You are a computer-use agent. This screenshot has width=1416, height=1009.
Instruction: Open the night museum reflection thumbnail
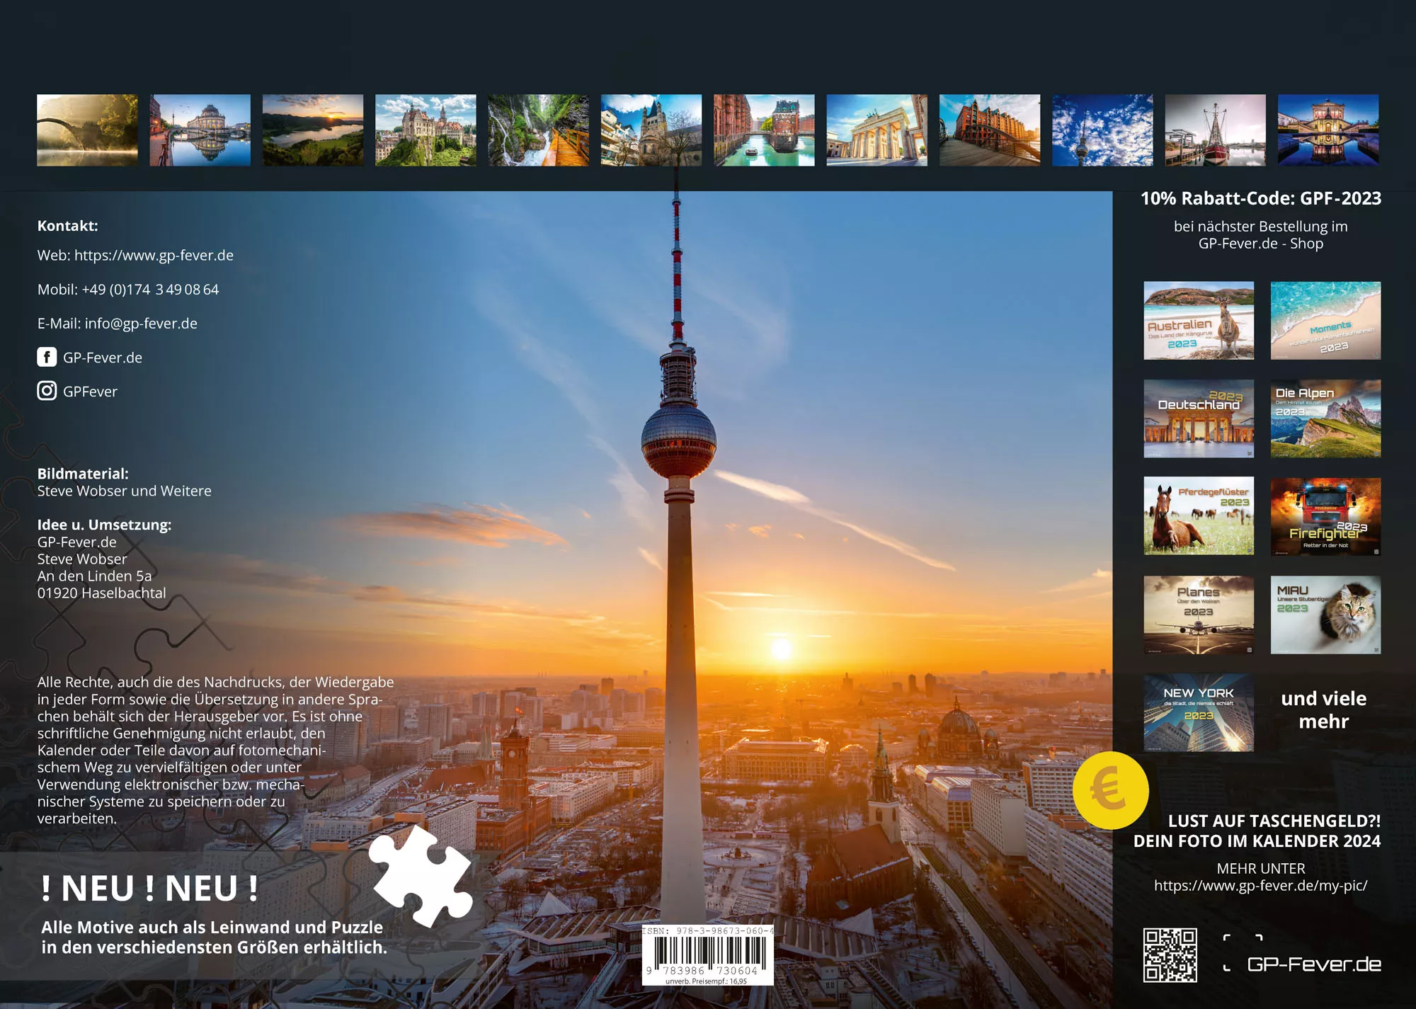[x=1328, y=130]
